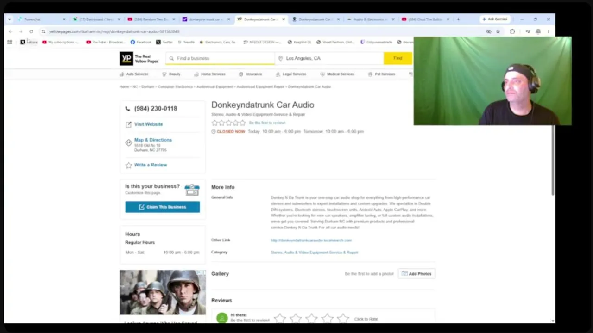Click the phone icon beside (984) 230-0118
593x333 pixels.
click(128, 109)
